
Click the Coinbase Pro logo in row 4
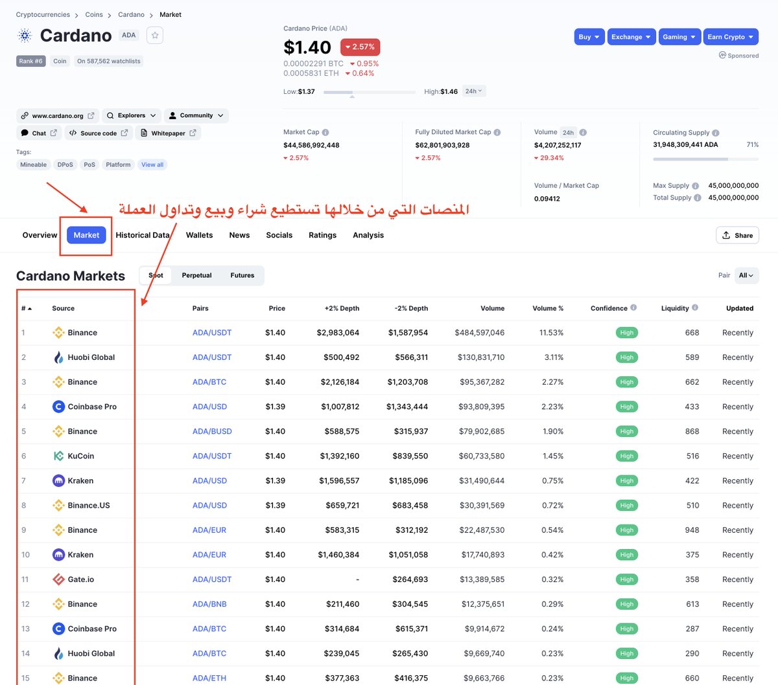pos(58,407)
